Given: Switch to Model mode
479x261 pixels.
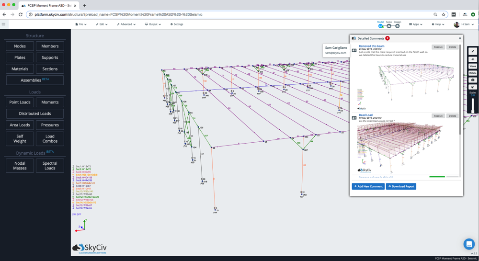Looking at the screenshot, I should (380, 26).
